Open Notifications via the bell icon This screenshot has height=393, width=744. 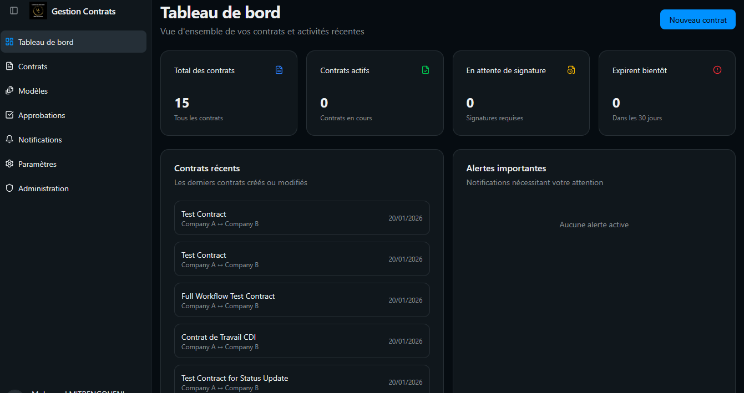9,139
